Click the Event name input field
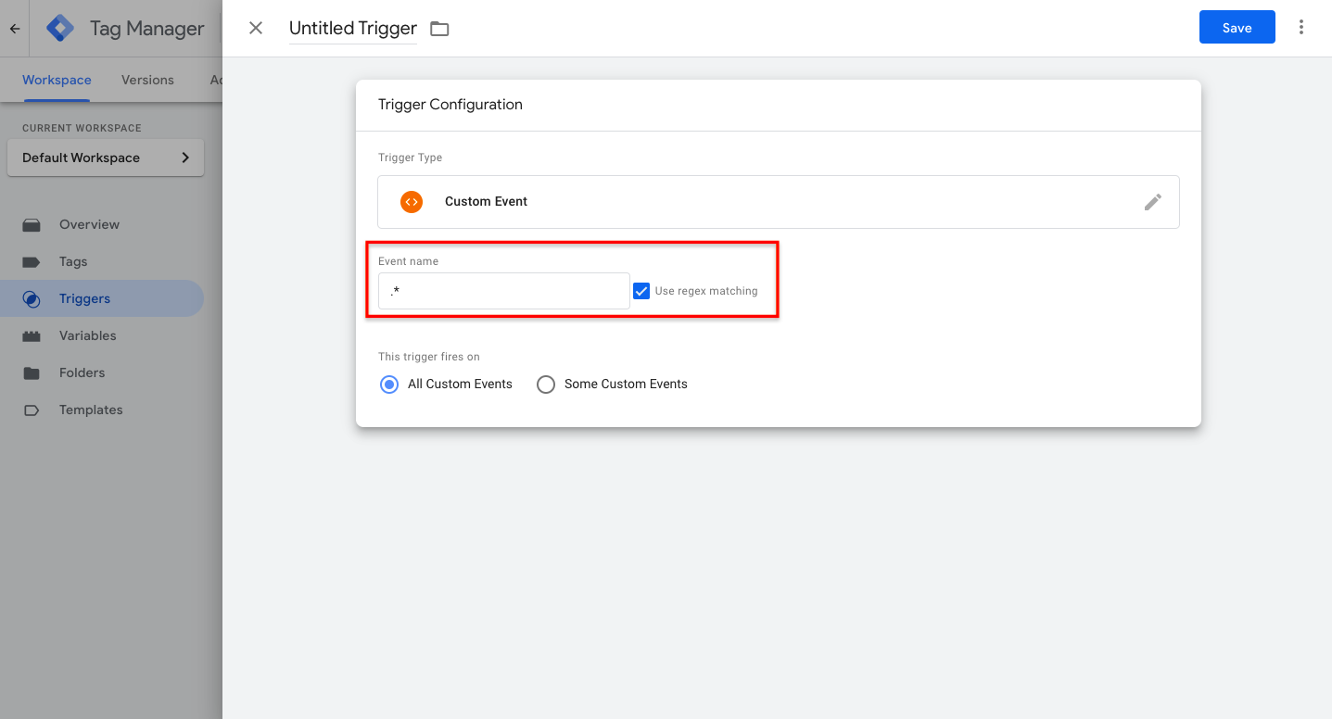Viewport: 1332px width, 719px height. (x=503, y=291)
